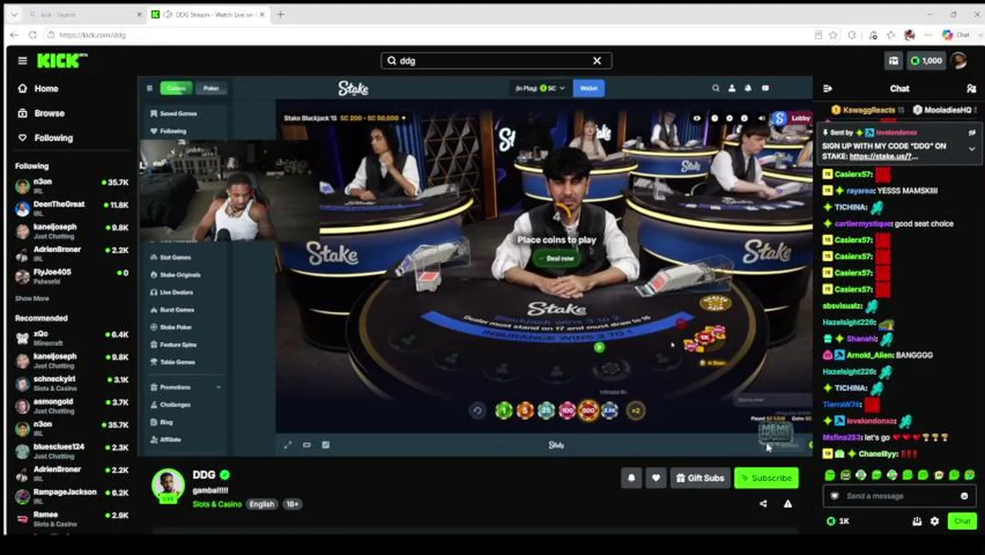Image resolution: width=985 pixels, height=555 pixels.
Task: Click the Kick logo
Action: [x=62, y=61]
